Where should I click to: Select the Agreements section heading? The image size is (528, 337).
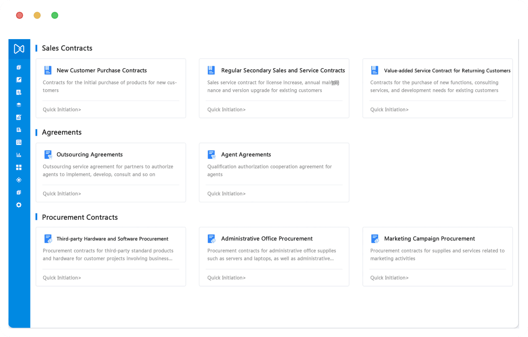click(x=62, y=132)
